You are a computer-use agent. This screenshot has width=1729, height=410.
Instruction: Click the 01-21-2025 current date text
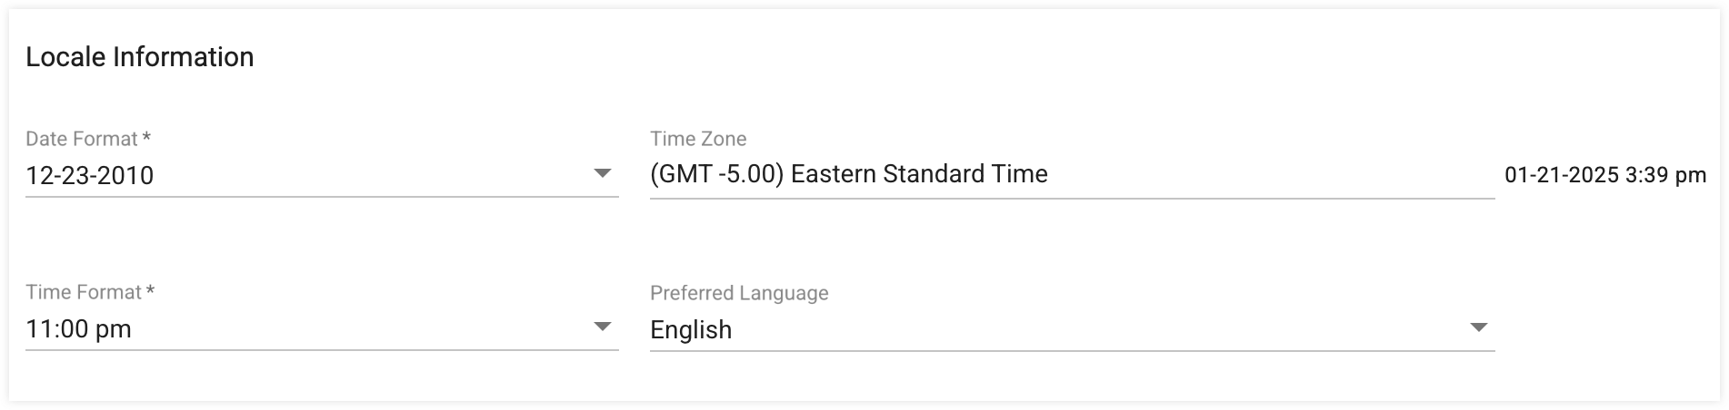pyautogui.click(x=1562, y=175)
